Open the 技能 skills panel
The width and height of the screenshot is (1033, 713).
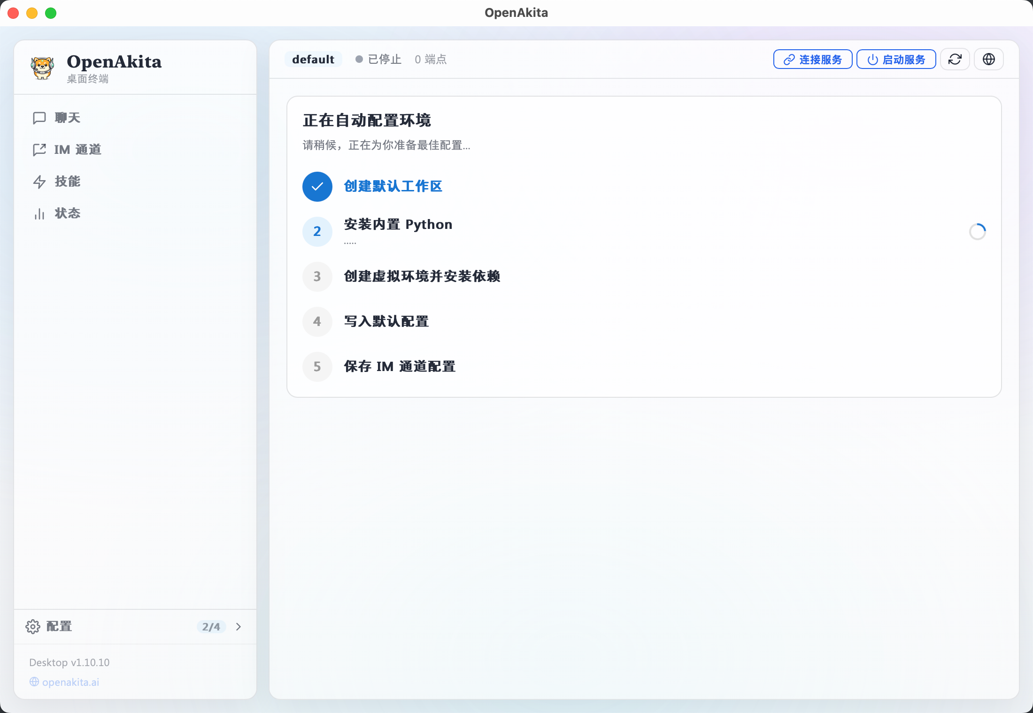tap(68, 182)
